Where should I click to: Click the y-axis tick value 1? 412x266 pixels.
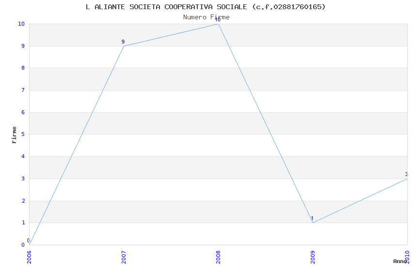[x=23, y=223]
